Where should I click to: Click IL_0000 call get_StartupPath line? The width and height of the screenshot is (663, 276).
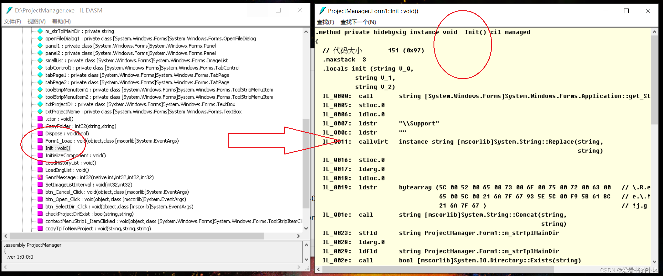486,96
